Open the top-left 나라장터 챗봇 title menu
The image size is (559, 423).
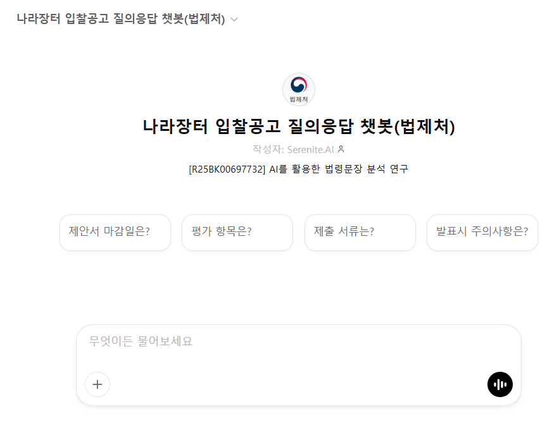coord(121,19)
